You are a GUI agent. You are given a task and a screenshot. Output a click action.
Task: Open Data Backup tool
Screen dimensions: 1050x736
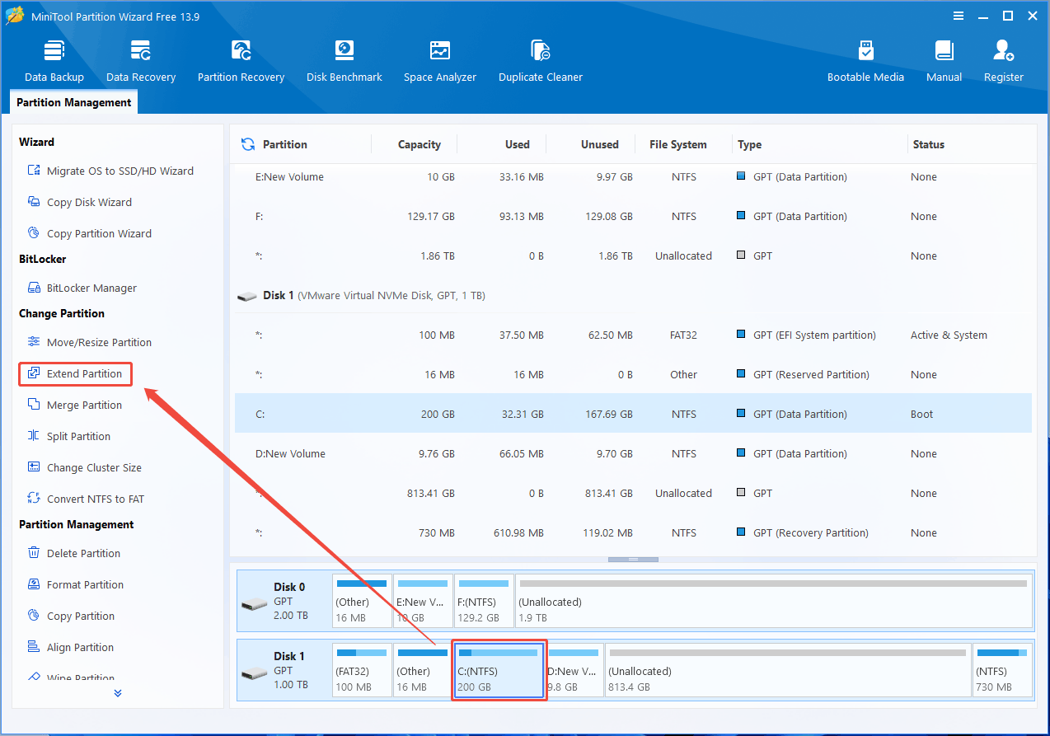pos(54,61)
